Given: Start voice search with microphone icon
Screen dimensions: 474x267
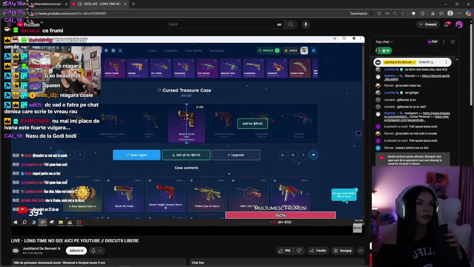Looking at the screenshot, I should [306, 24].
